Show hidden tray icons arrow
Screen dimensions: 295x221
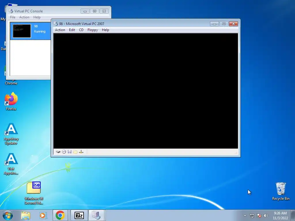pos(245,216)
